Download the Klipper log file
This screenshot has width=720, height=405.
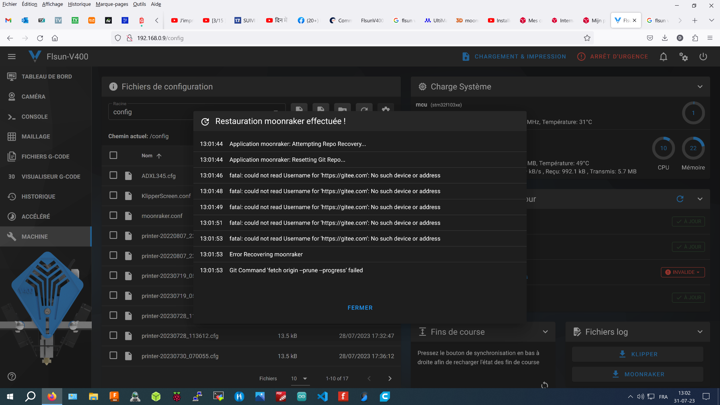click(x=637, y=354)
